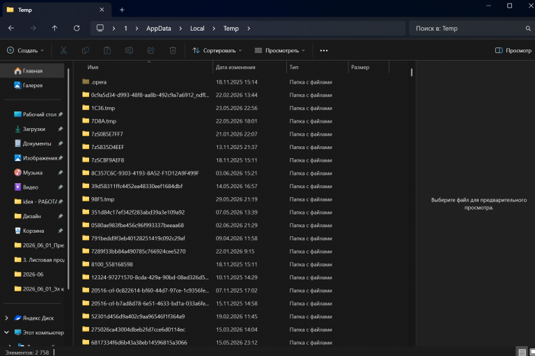Select the 1C36.tmp folder
Screen dimensions: 535x356
pyautogui.click(x=99, y=108)
